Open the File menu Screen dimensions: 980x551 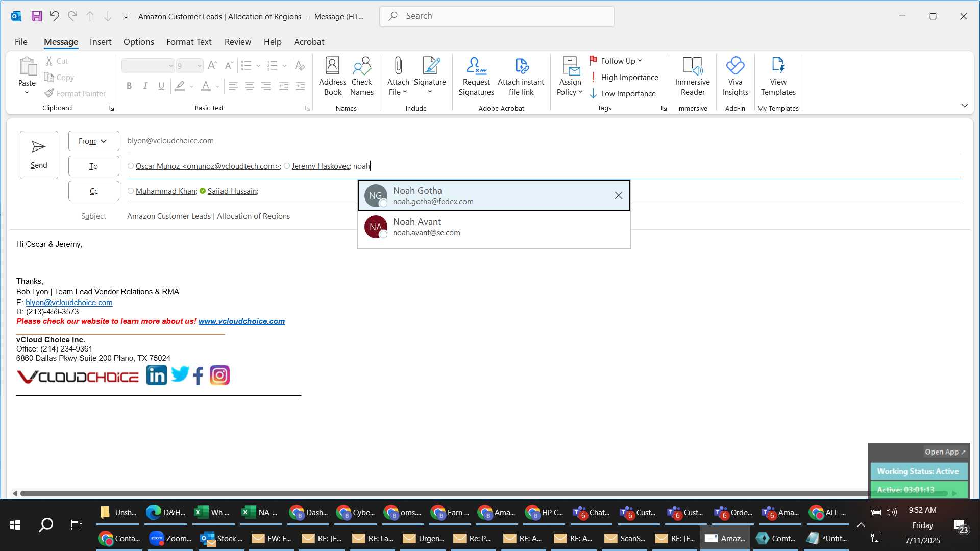coord(21,42)
